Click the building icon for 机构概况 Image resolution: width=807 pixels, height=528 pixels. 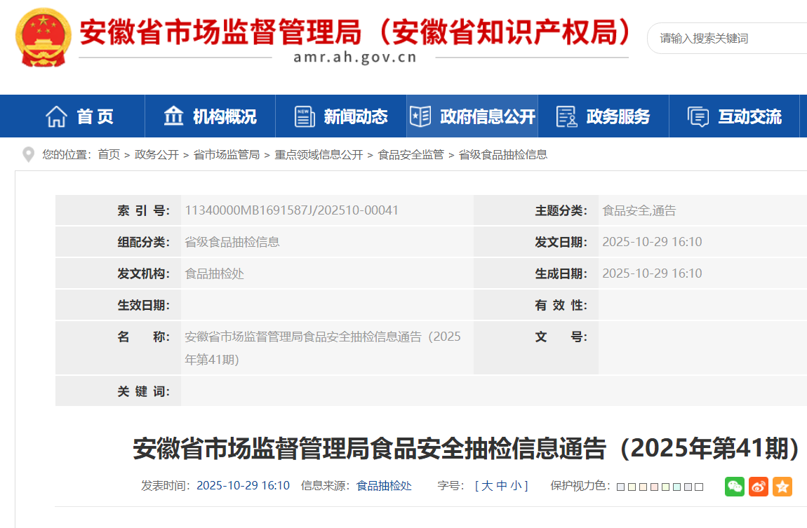click(173, 116)
